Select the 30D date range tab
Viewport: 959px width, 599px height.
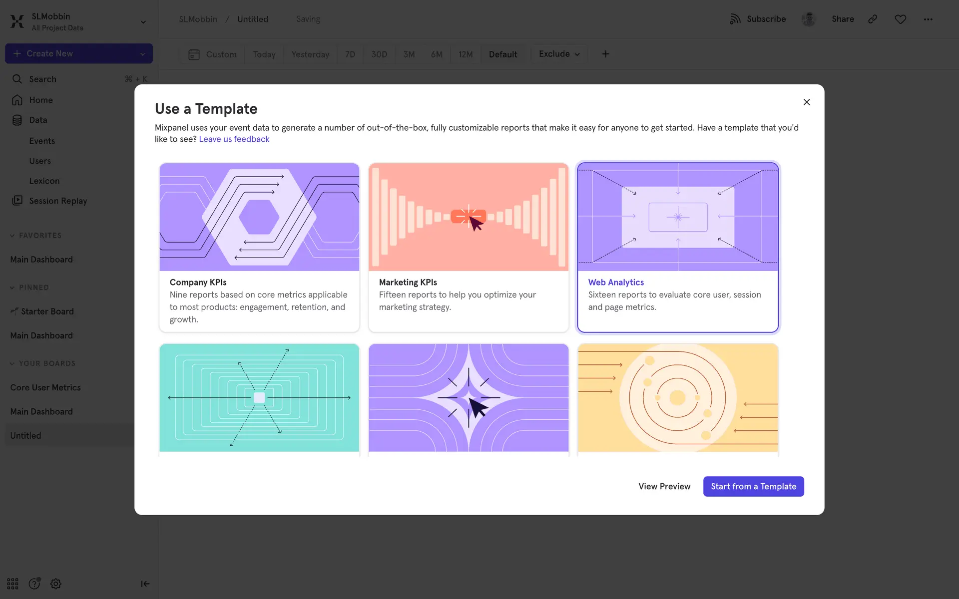[379, 54]
